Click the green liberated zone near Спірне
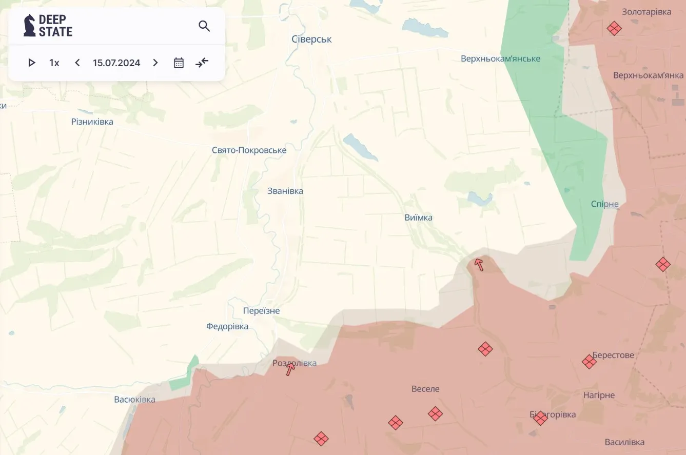686x455 pixels. click(585, 205)
